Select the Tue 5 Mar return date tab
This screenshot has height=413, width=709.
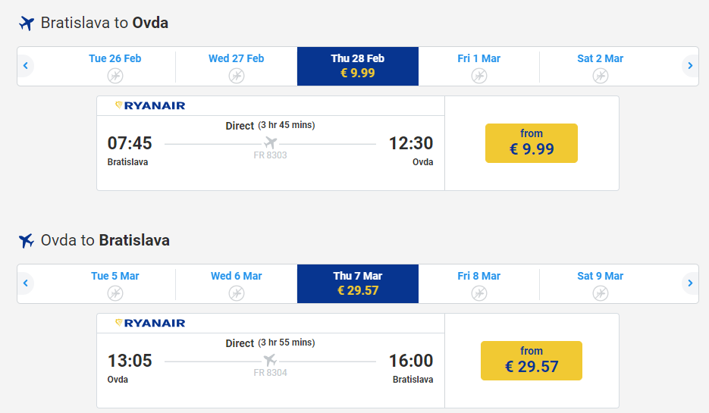pyautogui.click(x=115, y=283)
